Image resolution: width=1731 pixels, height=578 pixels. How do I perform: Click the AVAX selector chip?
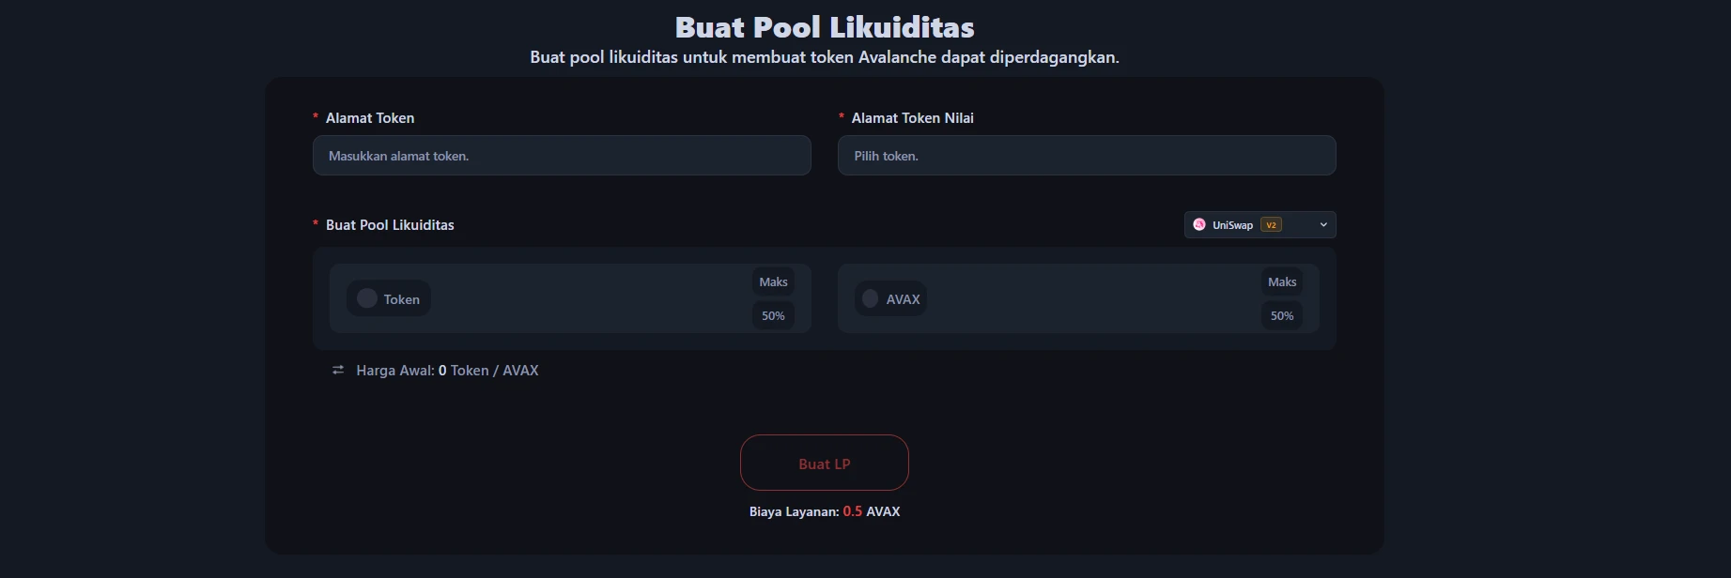(x=890, y=299)
